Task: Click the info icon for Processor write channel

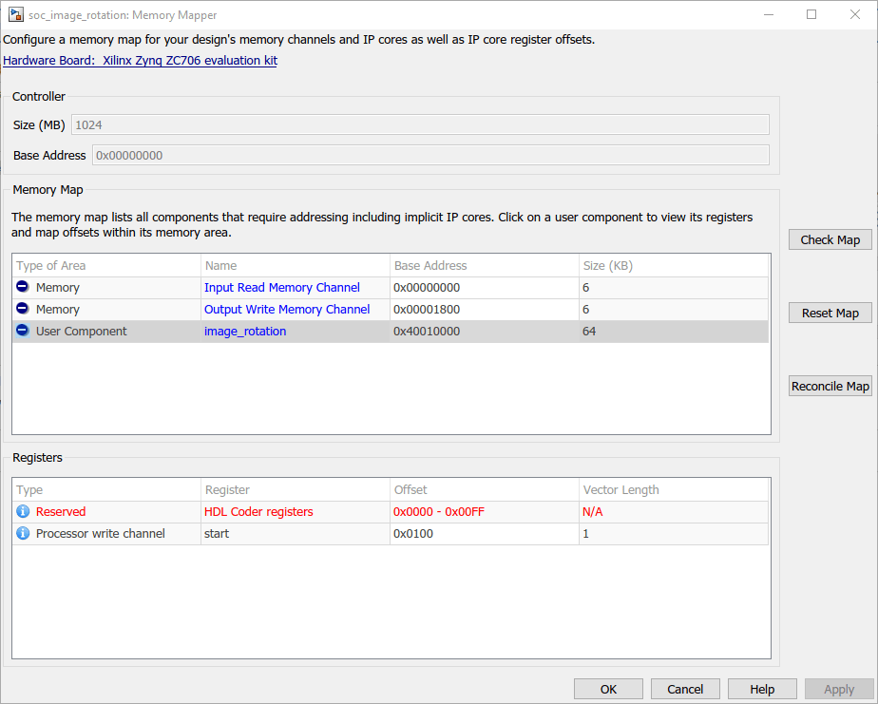Action: (x=23, y=533)
